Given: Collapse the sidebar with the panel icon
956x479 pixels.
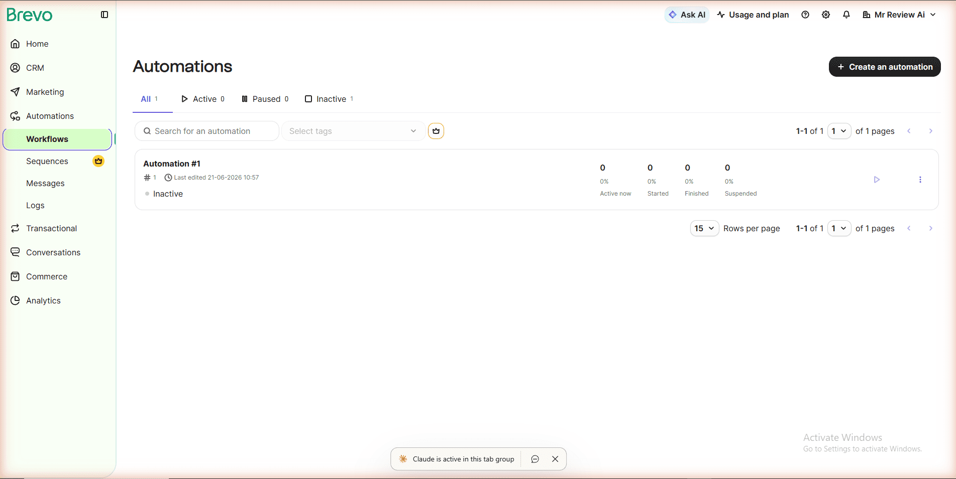Looking at the screenshot, I should click(x=104, y=15).
